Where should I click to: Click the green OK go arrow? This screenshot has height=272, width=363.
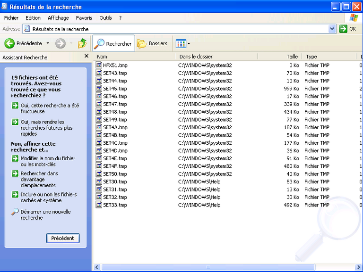click(343, 29)
